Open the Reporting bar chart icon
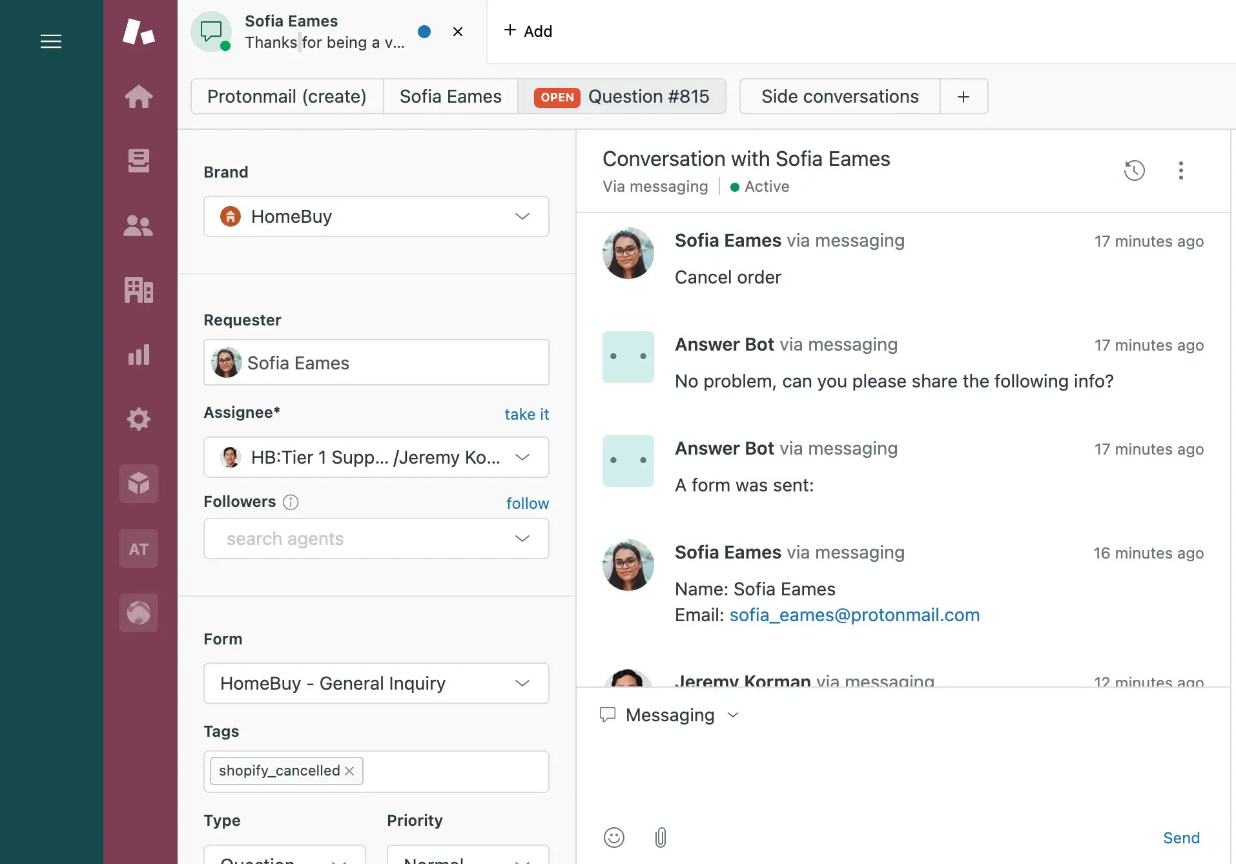 pyautogui.click(x=139, y=355)
